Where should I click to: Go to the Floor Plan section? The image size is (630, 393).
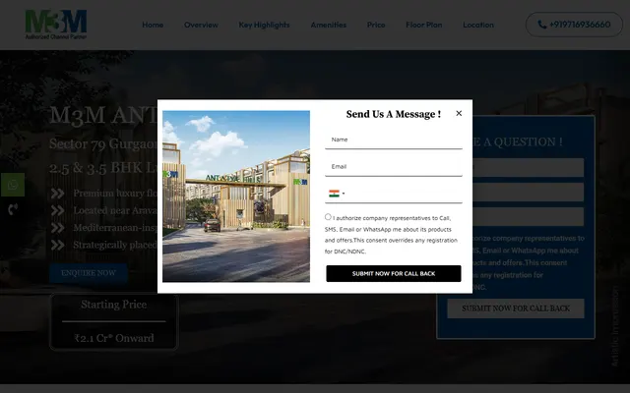[424, 25]
